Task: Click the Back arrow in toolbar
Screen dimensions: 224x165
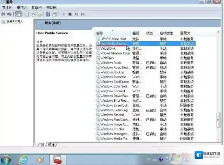Action: pos(3,14)
